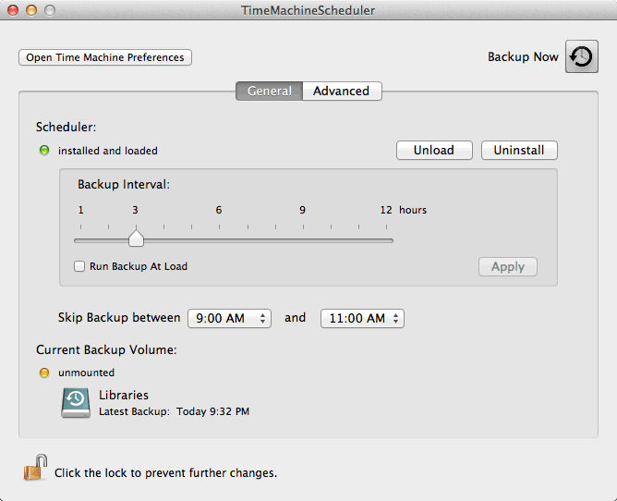The height and width of the screenshot is (501, 617).
Task: Click the green scheduler status indicator
Action: click(x=44, y=150)
